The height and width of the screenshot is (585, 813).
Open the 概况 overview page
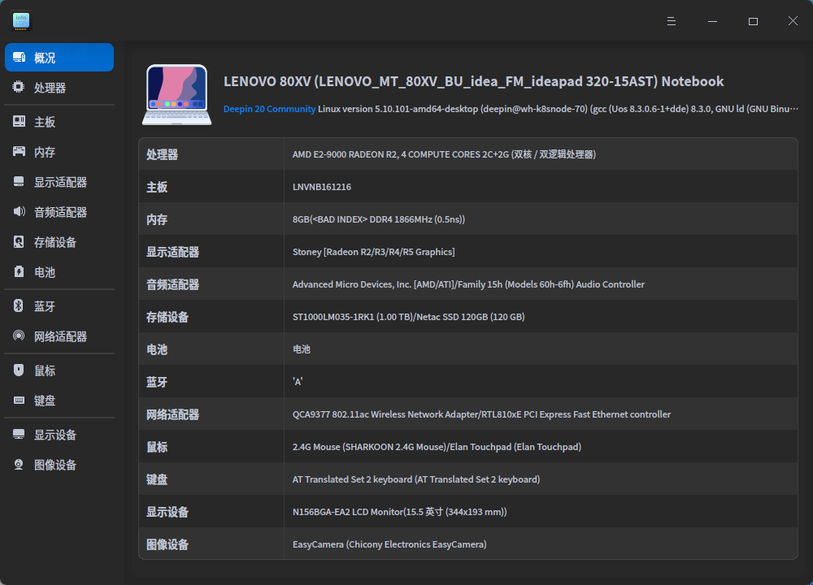[59, 58]
